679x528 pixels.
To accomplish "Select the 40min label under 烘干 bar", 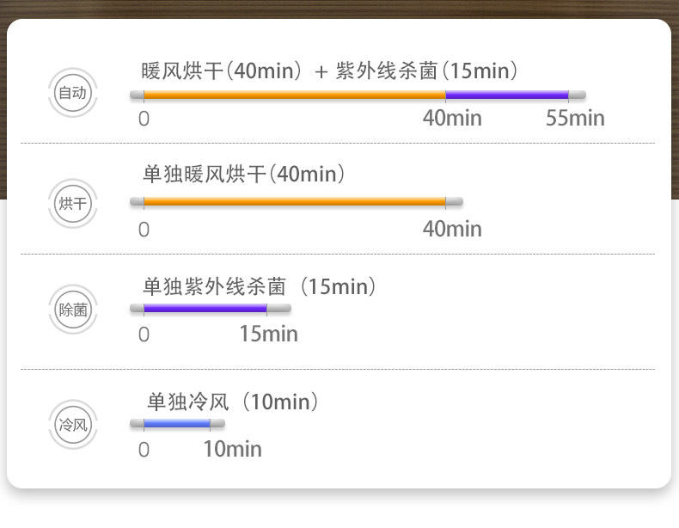I will (x=452, y=229).
